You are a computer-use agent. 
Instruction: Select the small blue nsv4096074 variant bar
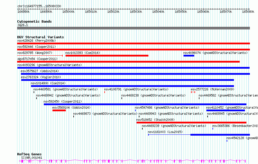click(x=189, y=56)
